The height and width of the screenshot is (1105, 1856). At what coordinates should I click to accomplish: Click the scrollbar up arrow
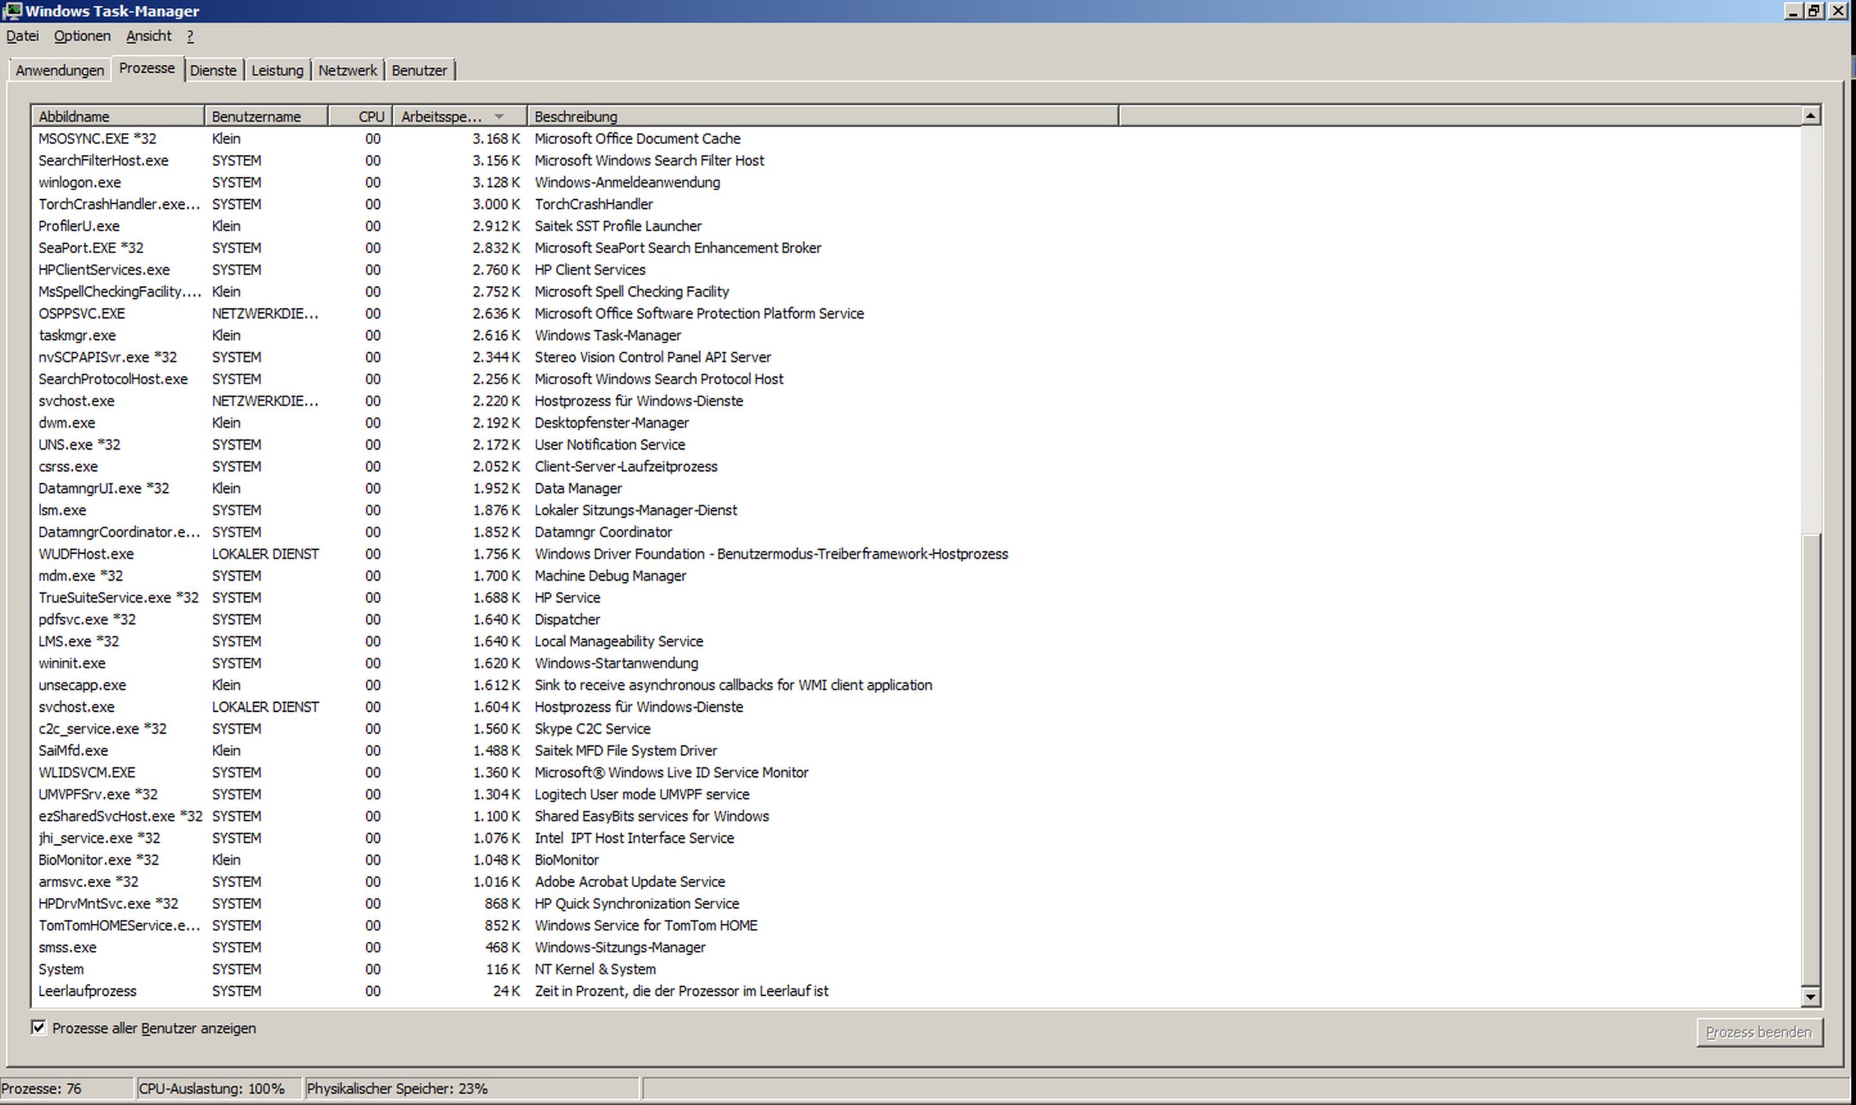[x=1810, y=116]
